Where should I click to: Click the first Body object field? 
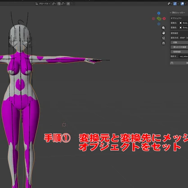[184, 23]
